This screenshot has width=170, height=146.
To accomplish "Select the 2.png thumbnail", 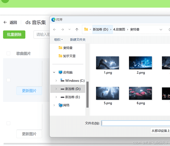I will coord(140,63).
